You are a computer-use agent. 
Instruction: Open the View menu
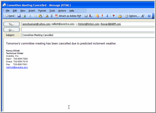[x=23, y=11]
